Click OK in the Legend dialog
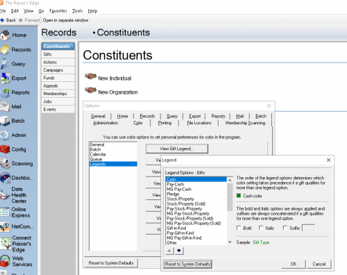The width and height of the screenshot is (347, 275). [x=294, y=264]
